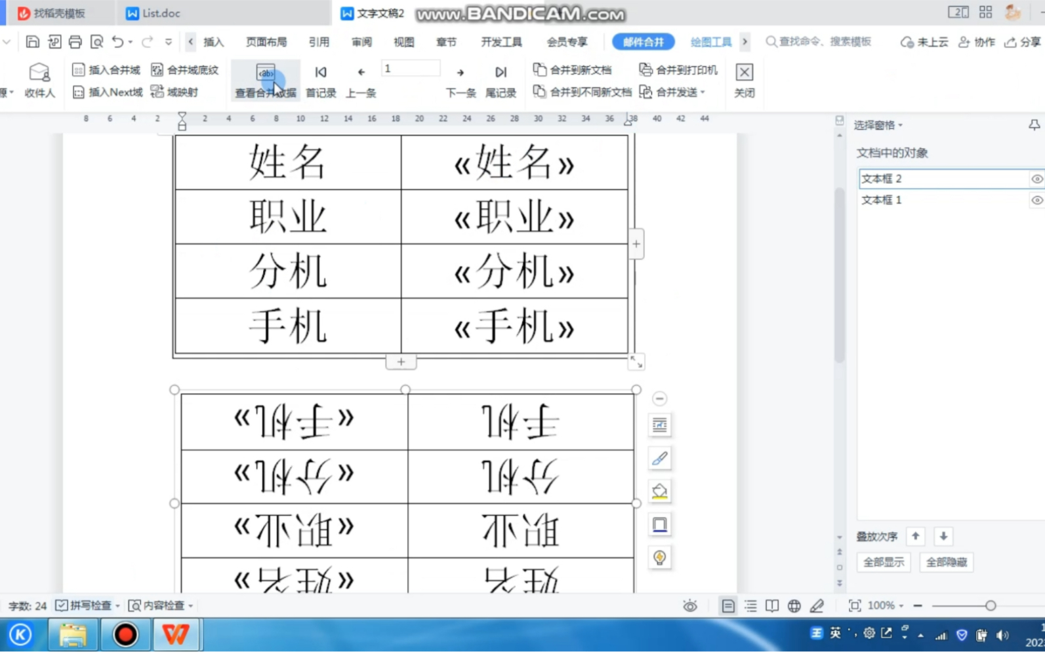Click the shape style brush icon
Viewport: 1045px width, 652px height.
point(660,458)
